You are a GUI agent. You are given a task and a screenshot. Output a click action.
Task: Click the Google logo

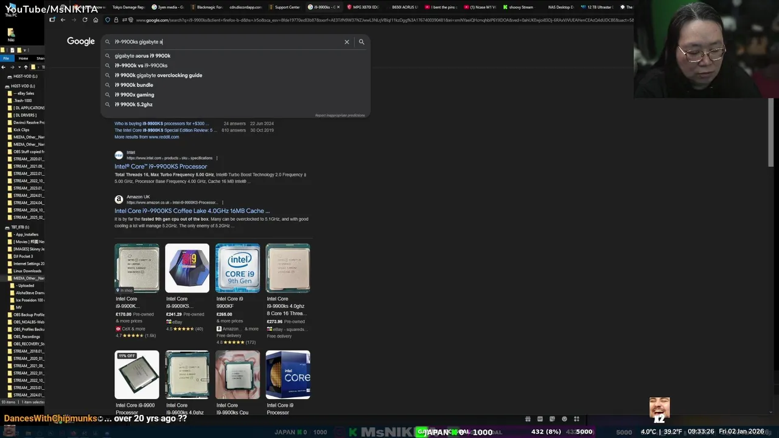click(81, 41)
